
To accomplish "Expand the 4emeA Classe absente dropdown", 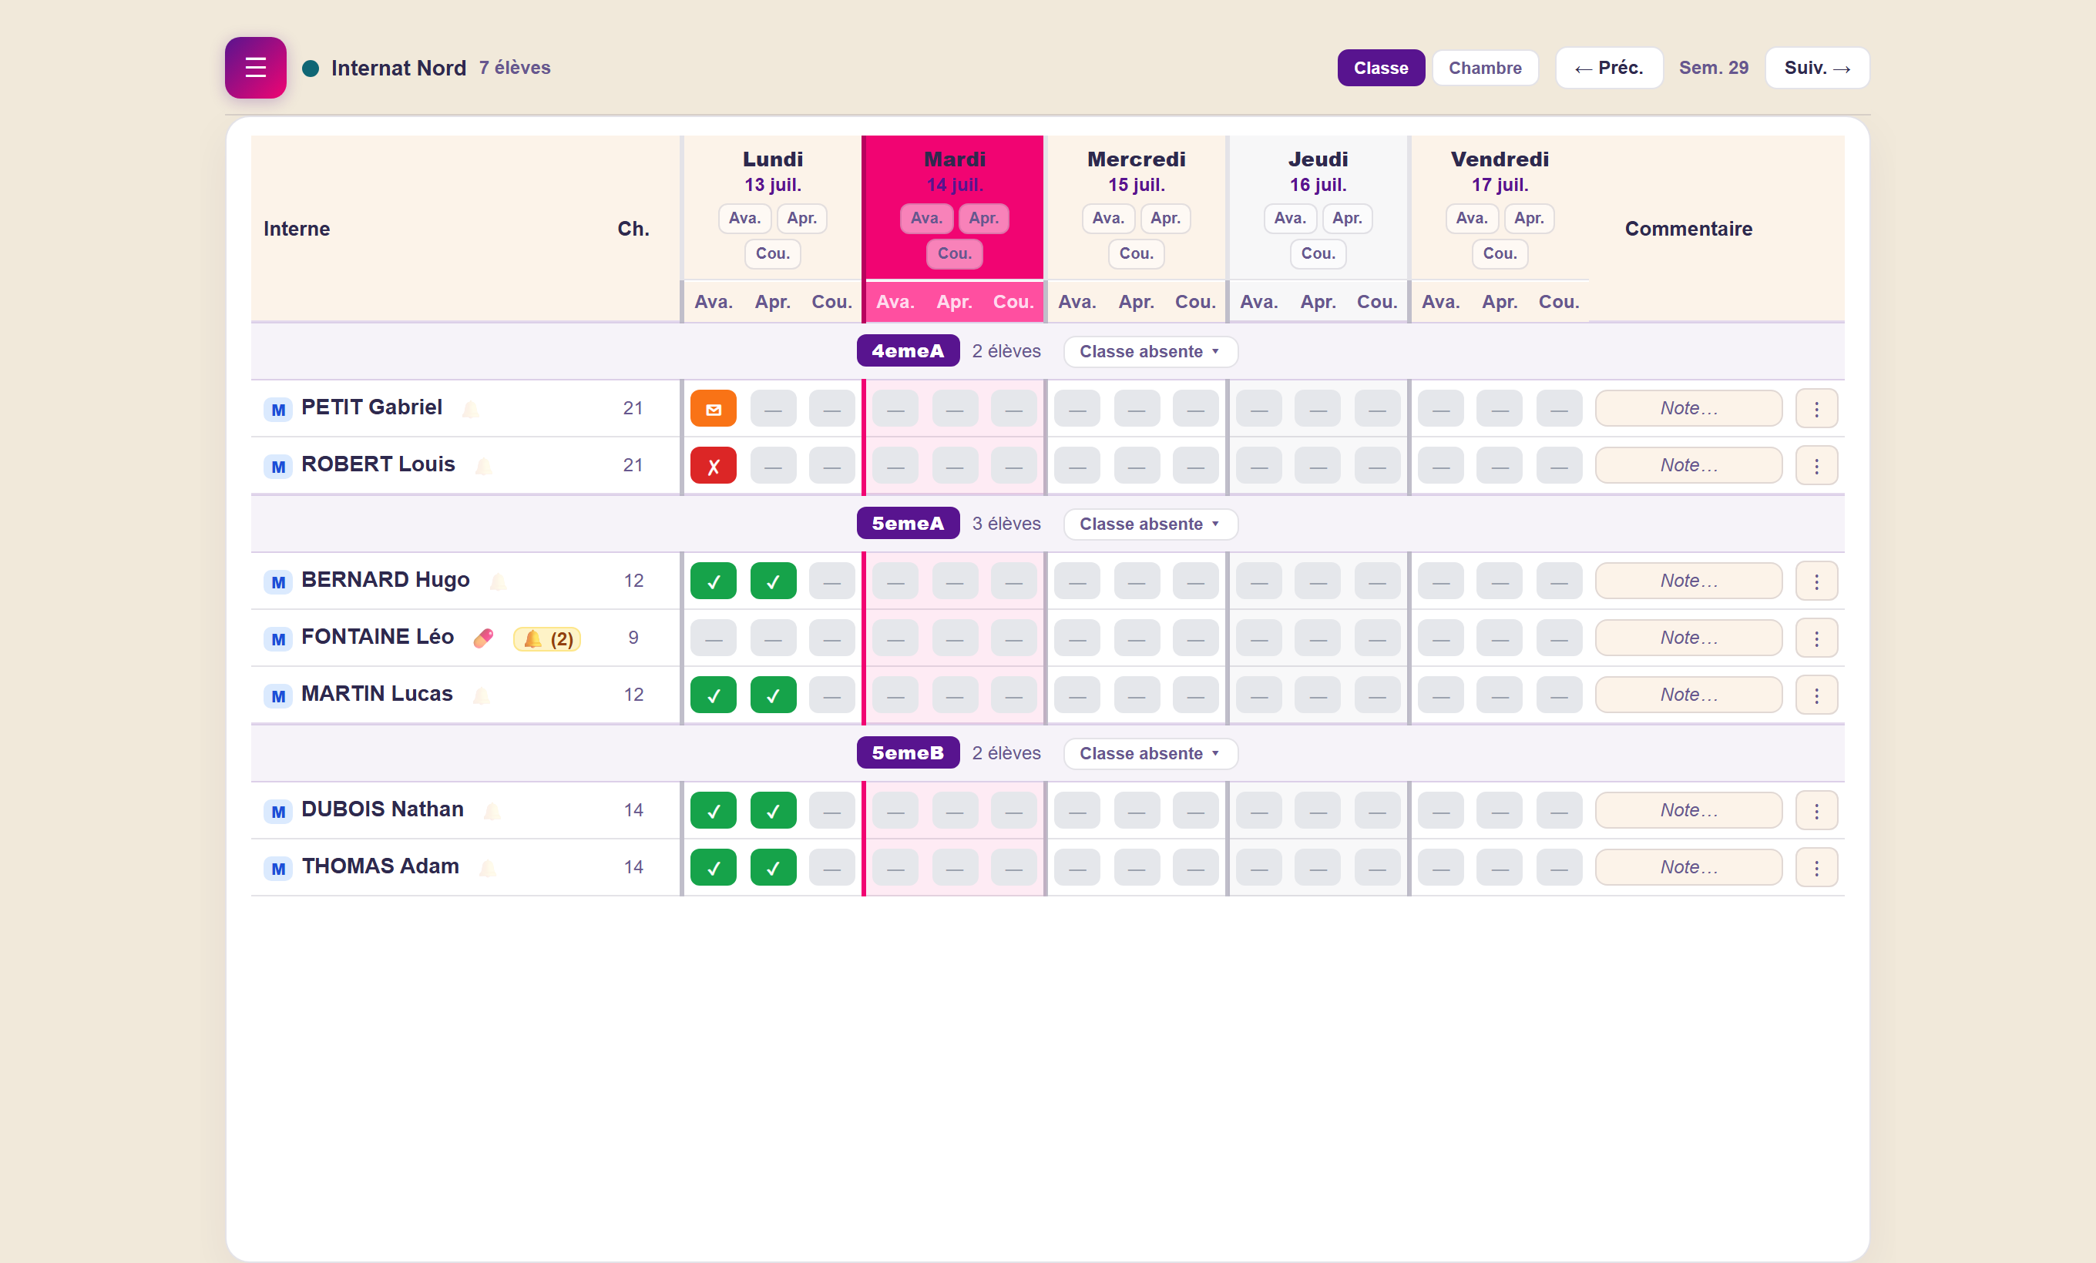I will (1150, 351).
